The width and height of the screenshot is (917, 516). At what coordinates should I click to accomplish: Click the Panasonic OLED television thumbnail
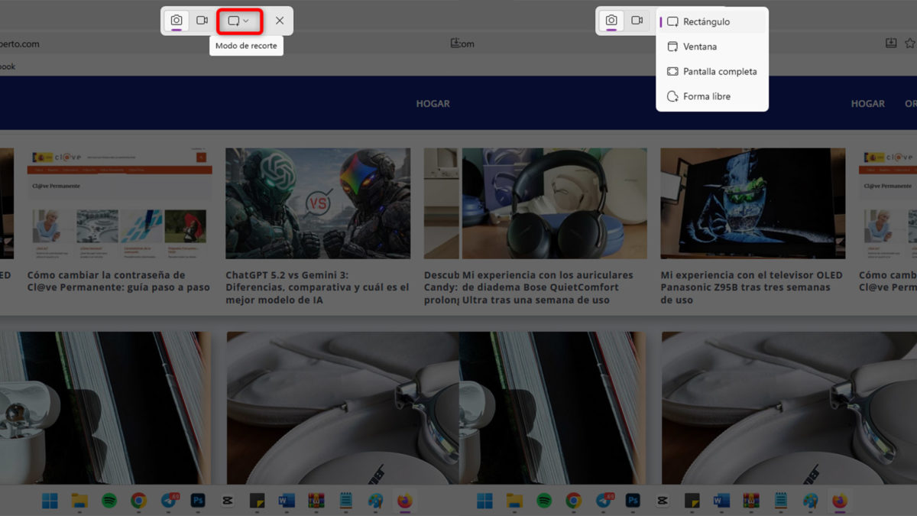[753, 203]
